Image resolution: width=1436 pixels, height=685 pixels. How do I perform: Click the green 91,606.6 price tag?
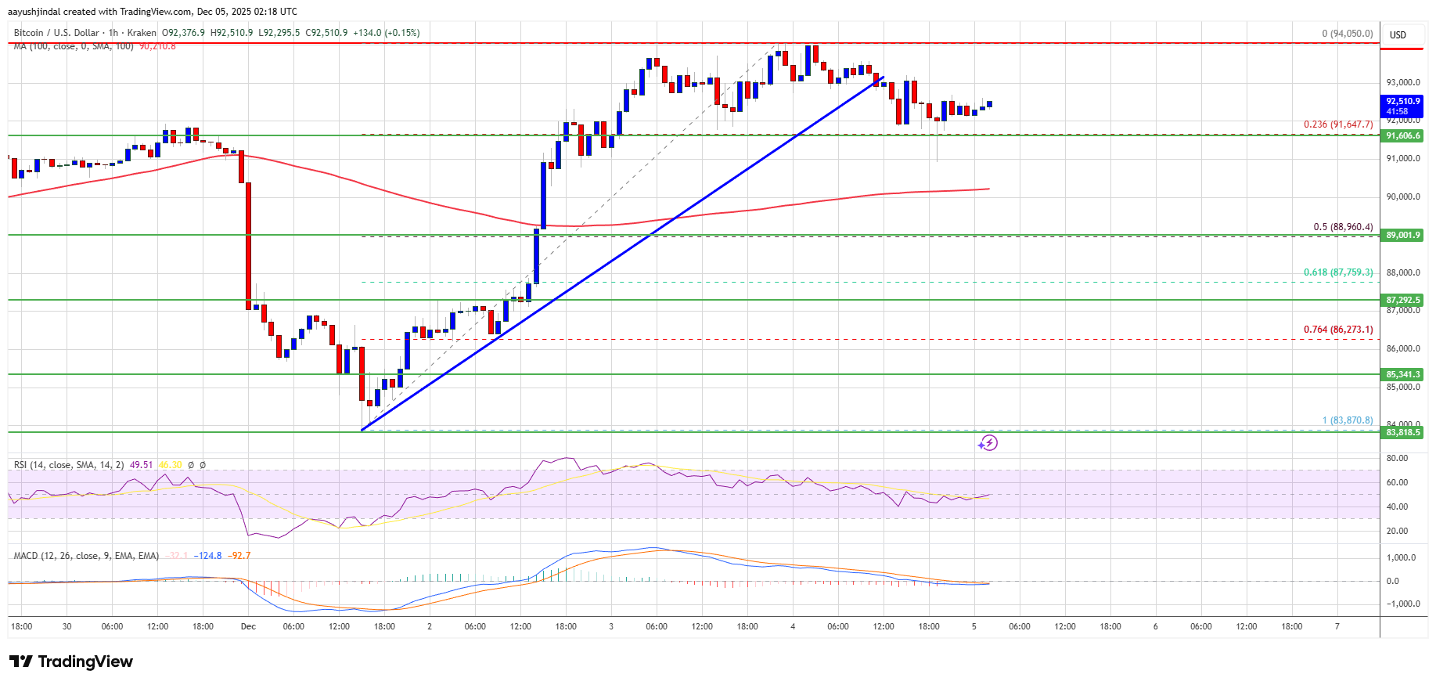(x=1402, y=136)
